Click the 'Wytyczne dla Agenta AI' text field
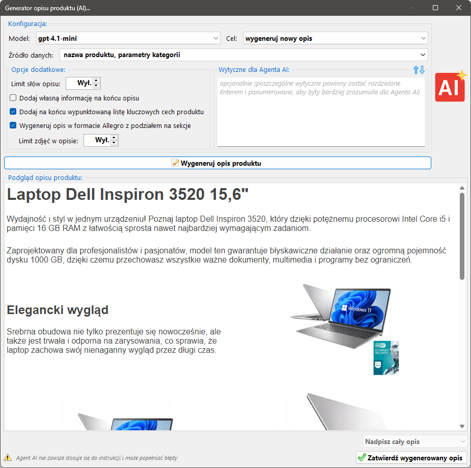Viewport: 471px width, 468px height. [x=321, y=112]
